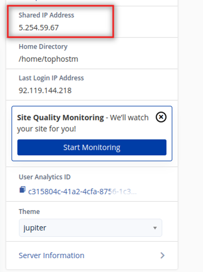This screenshot has height=272, width=203.
Task: Dismiss the Site Quality Monitoring banner
Action: point(161,117)
